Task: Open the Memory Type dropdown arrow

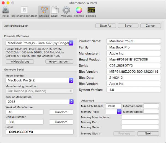Action: (119, 112)
